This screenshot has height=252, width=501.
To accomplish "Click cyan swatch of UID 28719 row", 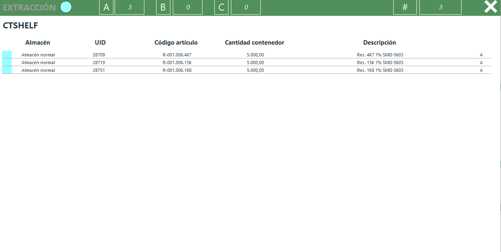I will [7, 62].
